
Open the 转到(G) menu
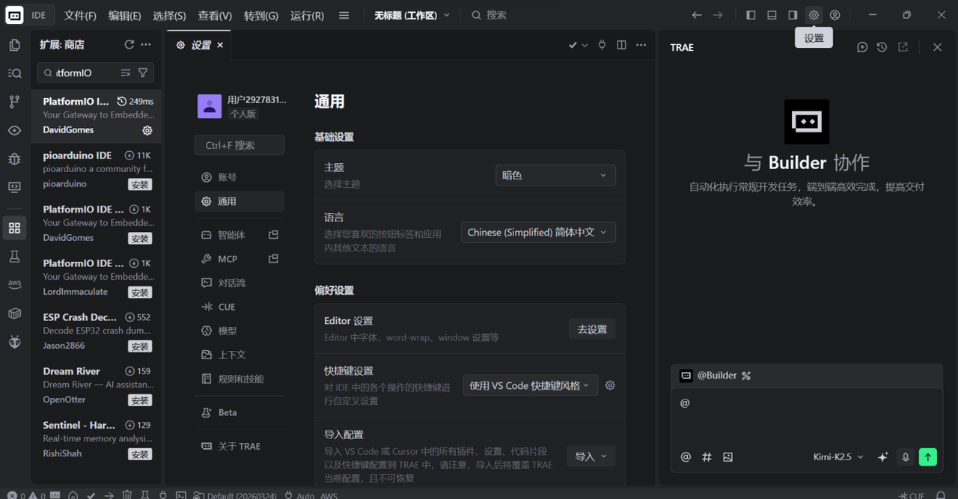(x=260, y=15)
